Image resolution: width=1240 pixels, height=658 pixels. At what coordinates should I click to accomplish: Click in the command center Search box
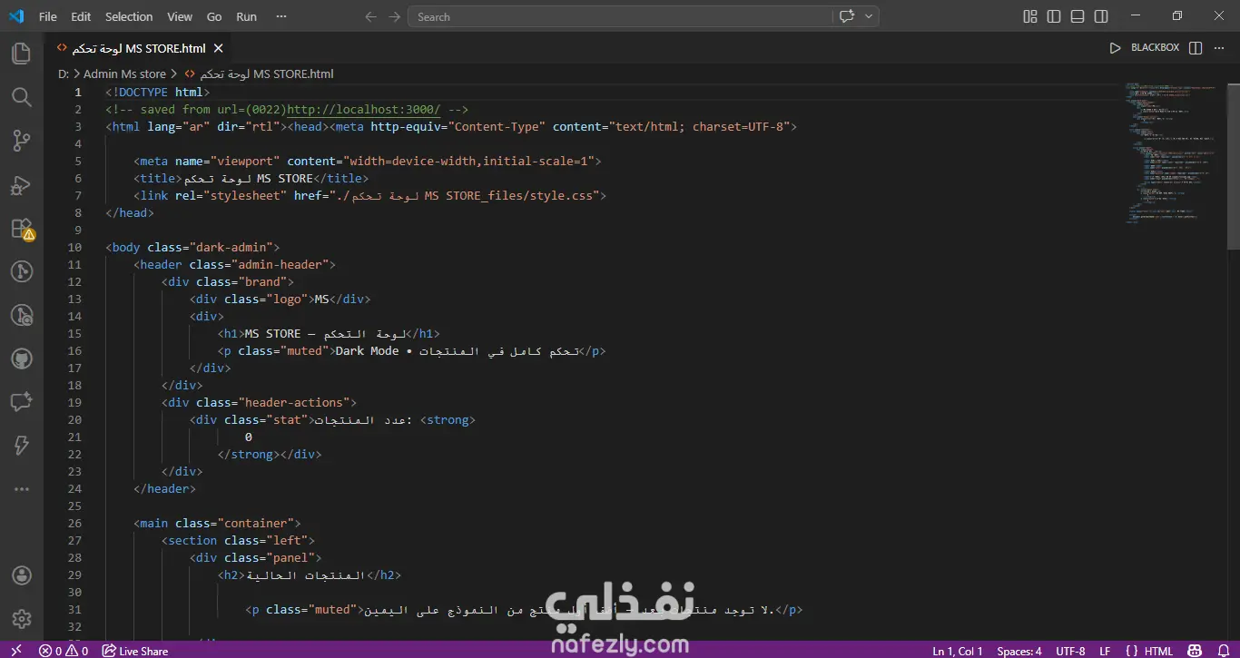click(619, 16)
